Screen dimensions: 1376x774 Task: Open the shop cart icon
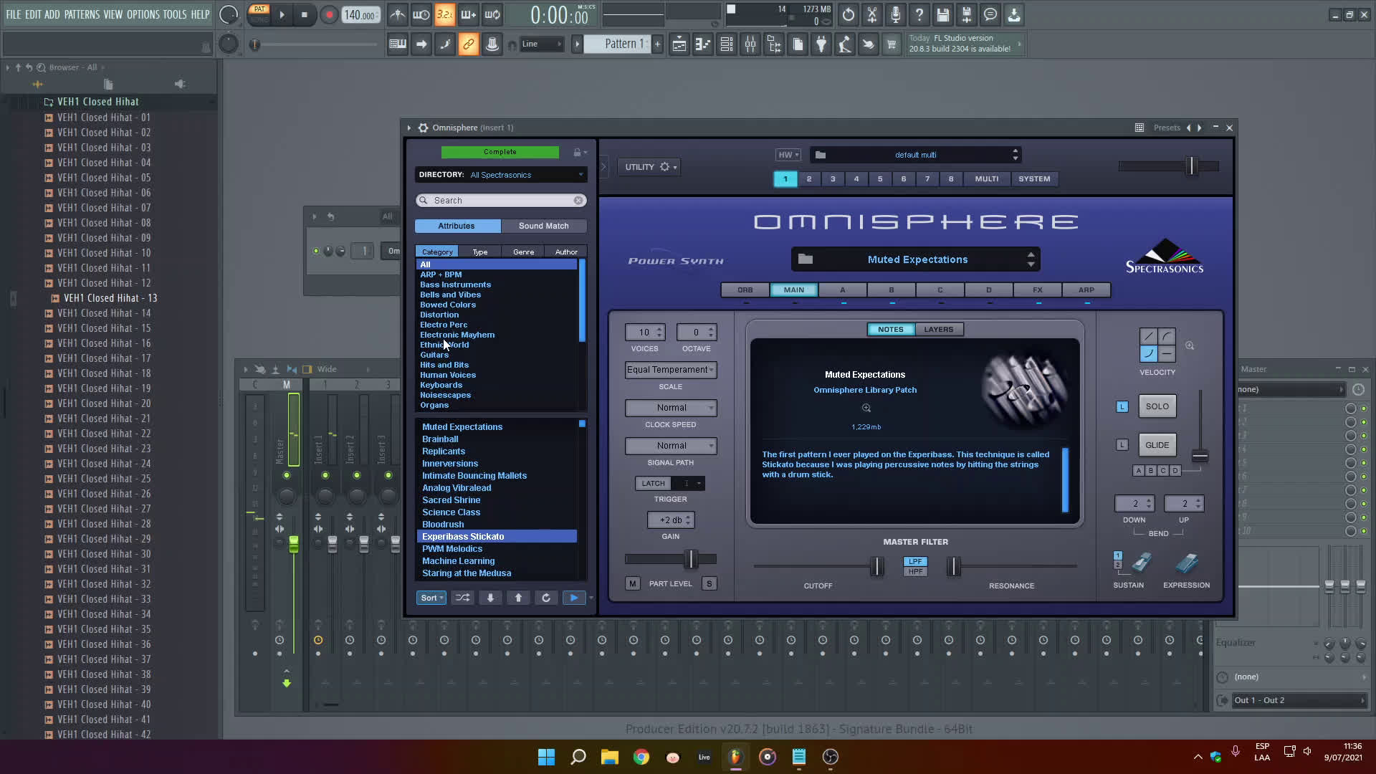tap(892, 44)
